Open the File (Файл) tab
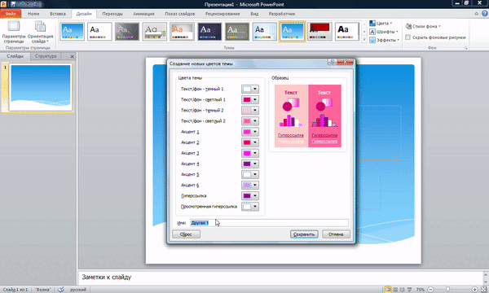The image size is (489, 293). 11,14
